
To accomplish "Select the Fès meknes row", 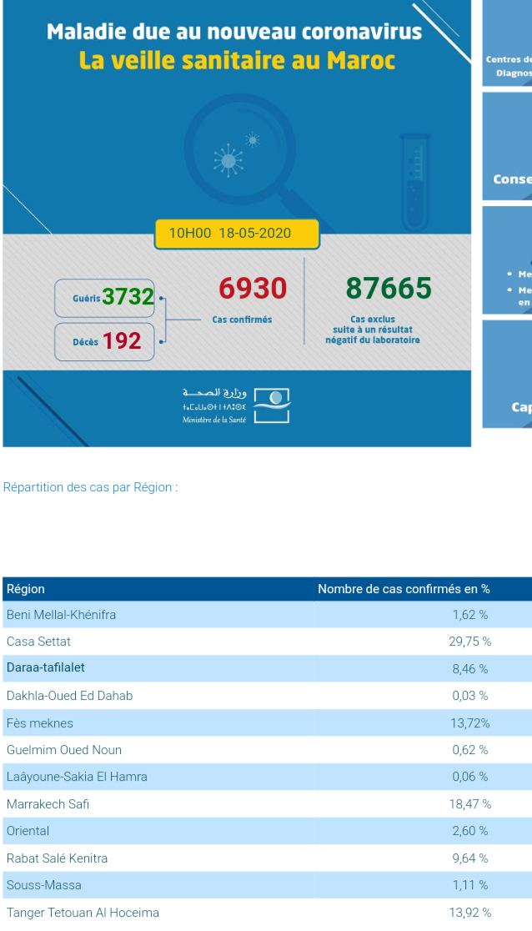I will pos(267,722).
